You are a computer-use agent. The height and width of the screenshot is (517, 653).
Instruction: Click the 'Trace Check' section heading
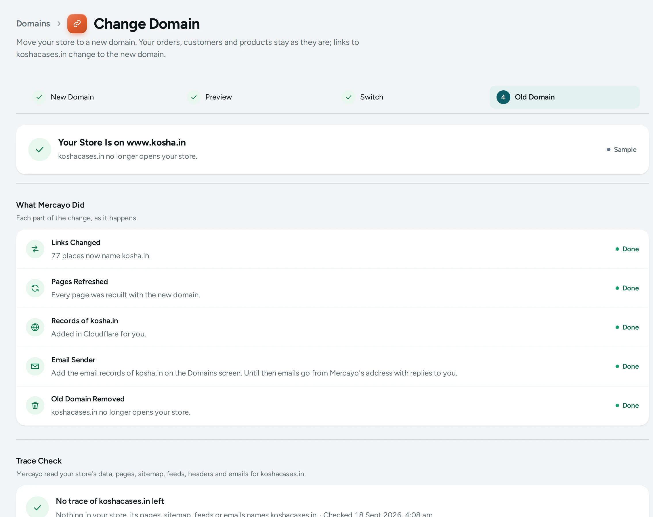[x=39, y=461]
